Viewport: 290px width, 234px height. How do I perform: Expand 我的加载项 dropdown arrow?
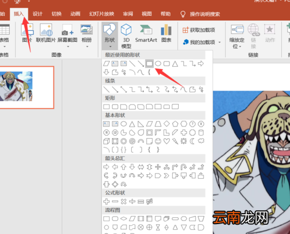tap(219, 42)
